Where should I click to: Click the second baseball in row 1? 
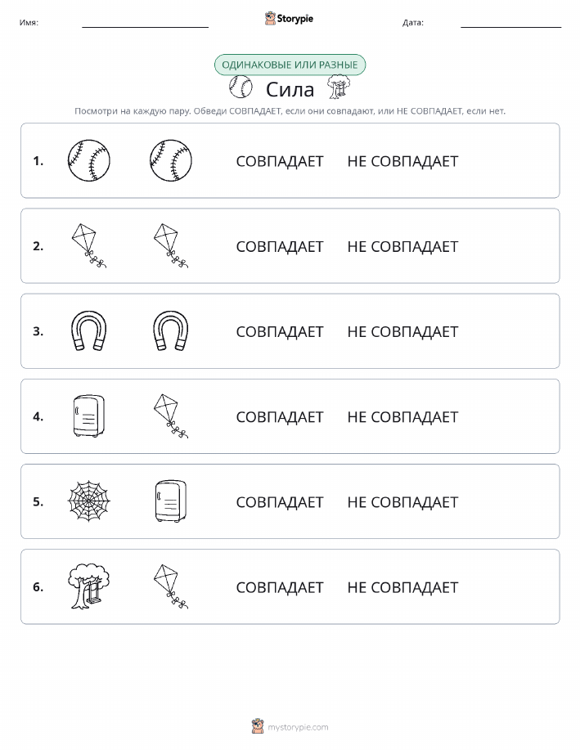[x=171, y=160]
